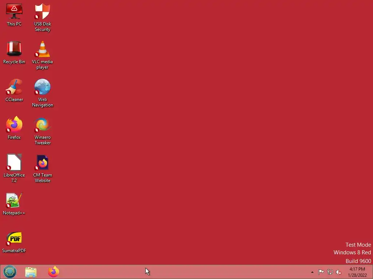Show hidden tray icons arrow

(x=312, y=272)
